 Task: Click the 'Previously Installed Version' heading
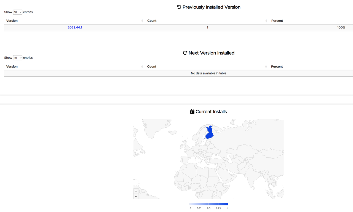coord(212,7)
